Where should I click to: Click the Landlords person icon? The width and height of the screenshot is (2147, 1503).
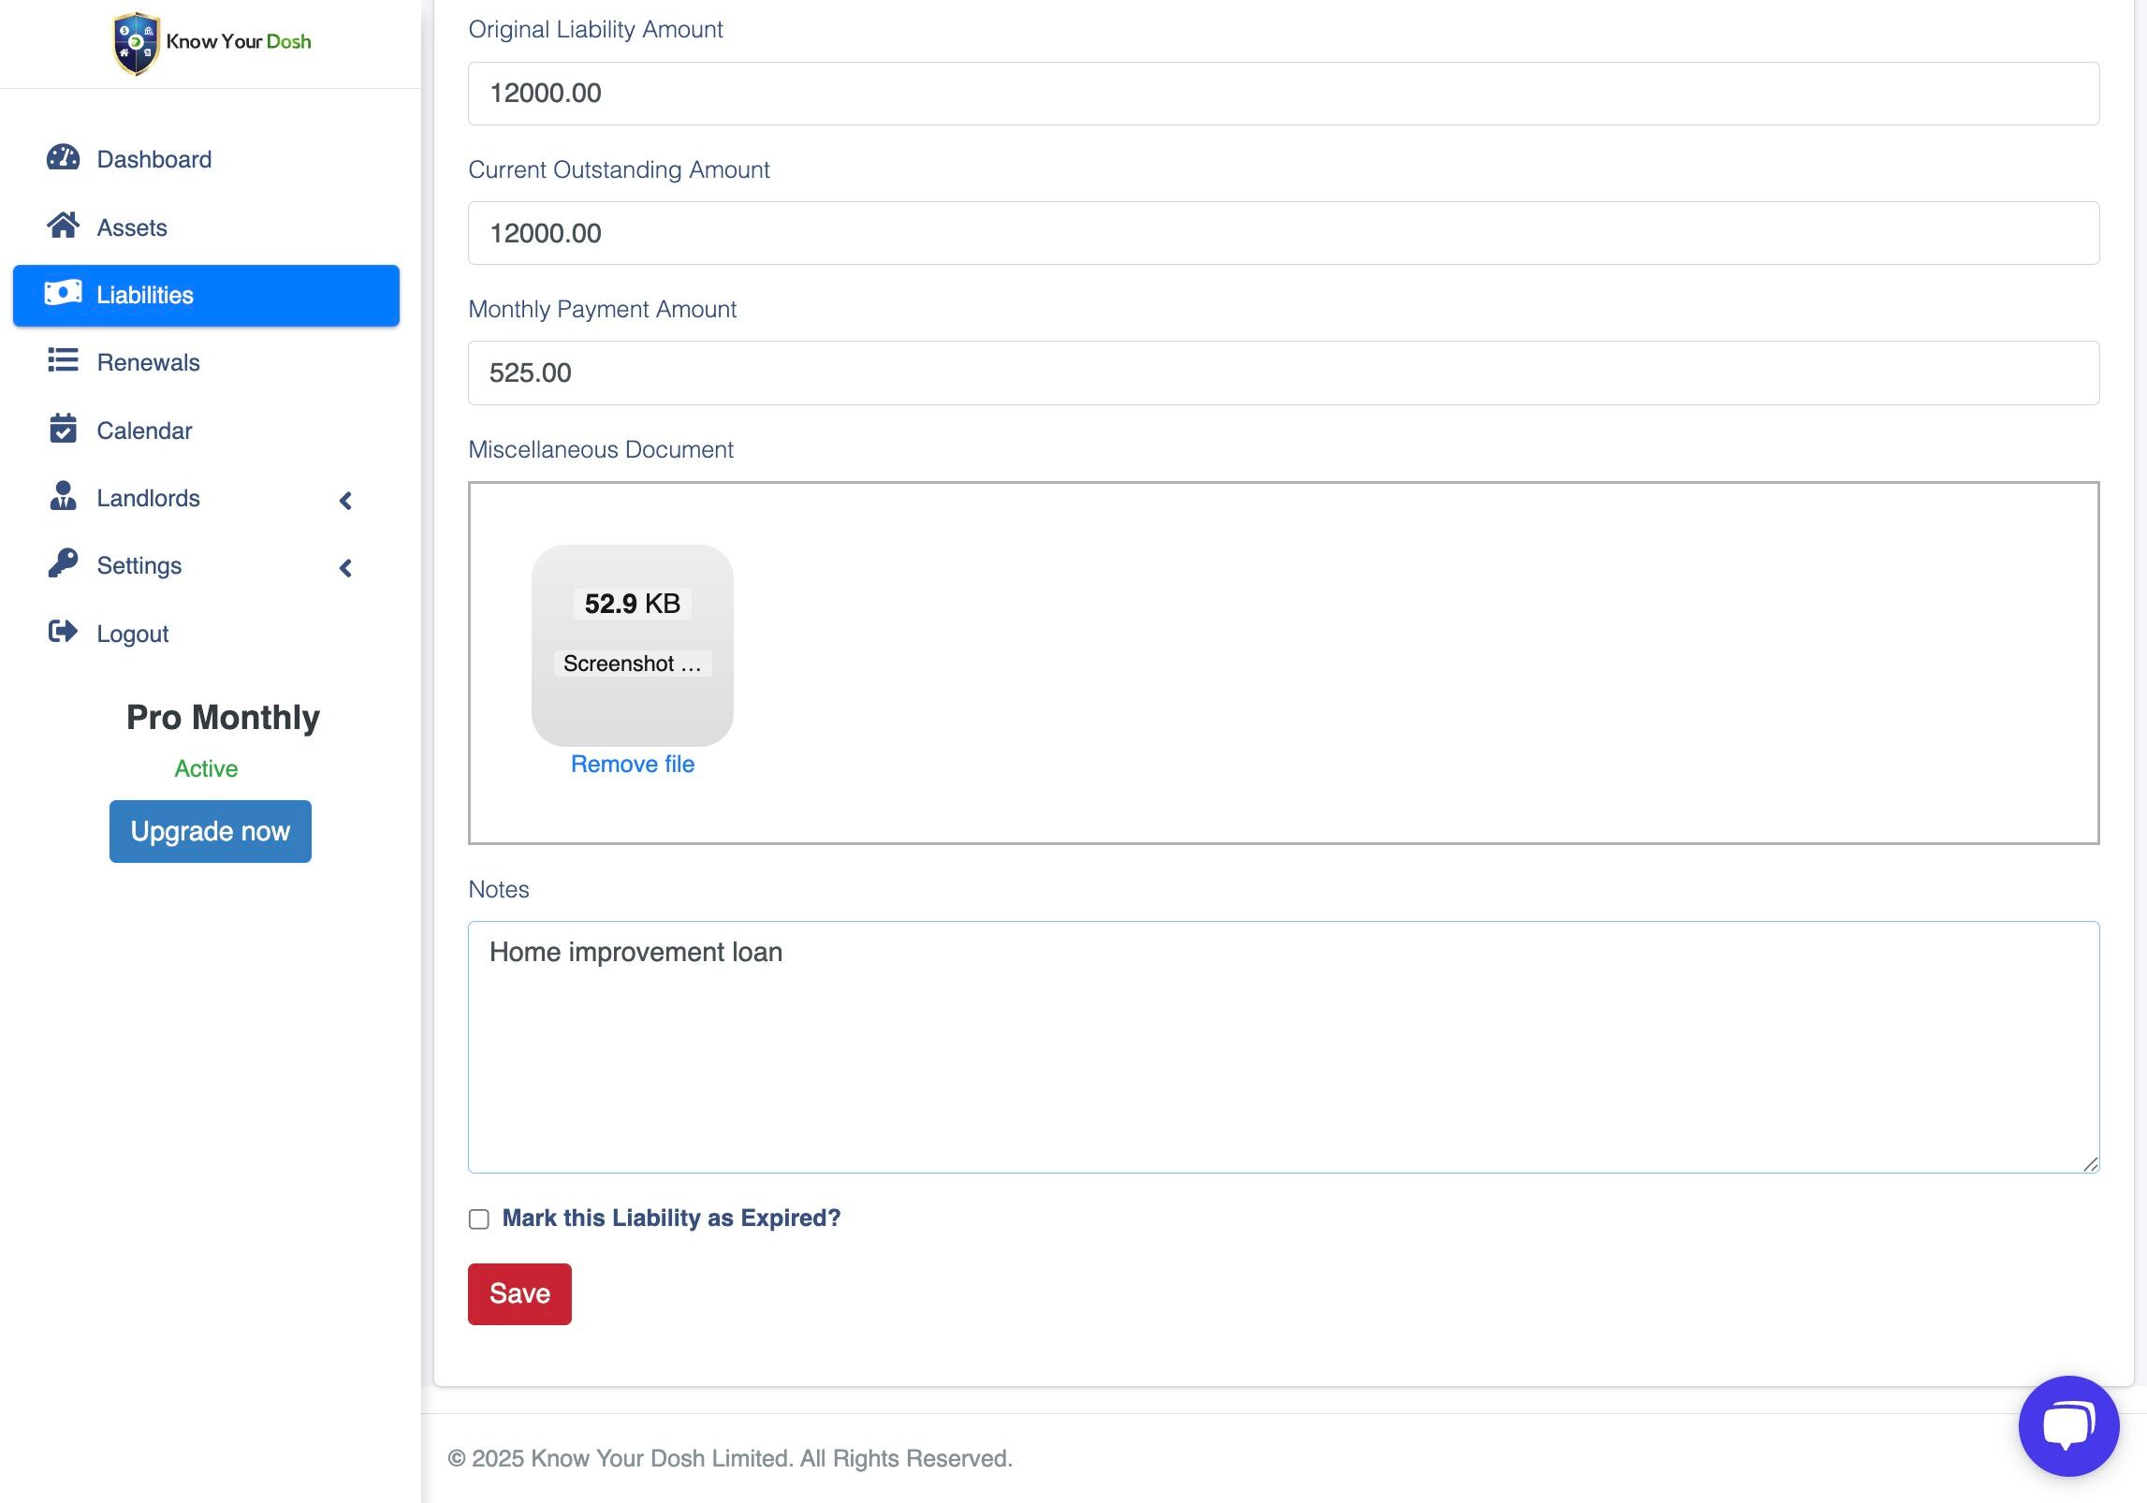coord(63,497)
